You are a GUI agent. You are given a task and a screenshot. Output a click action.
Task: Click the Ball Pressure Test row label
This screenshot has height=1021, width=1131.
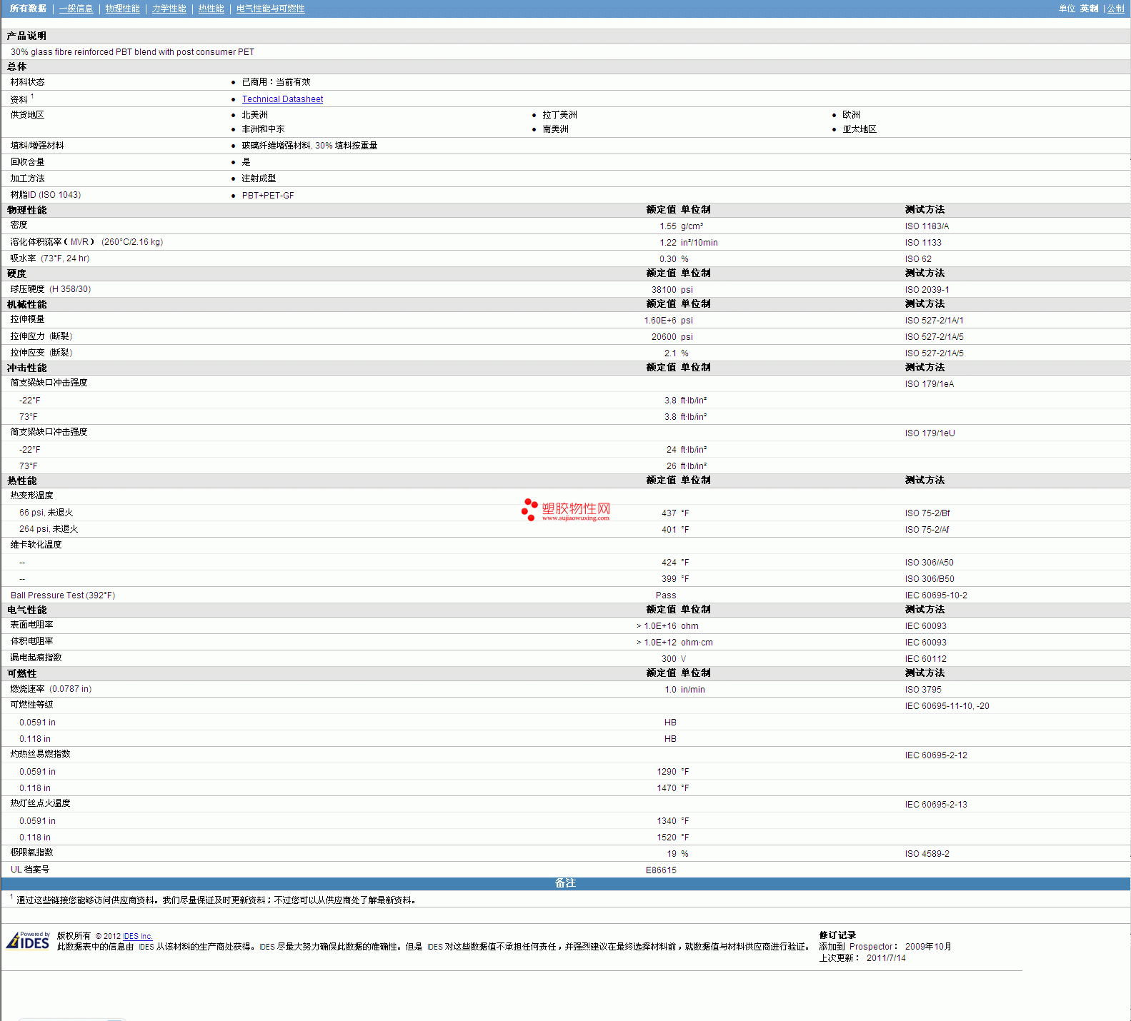click(62, 595)
